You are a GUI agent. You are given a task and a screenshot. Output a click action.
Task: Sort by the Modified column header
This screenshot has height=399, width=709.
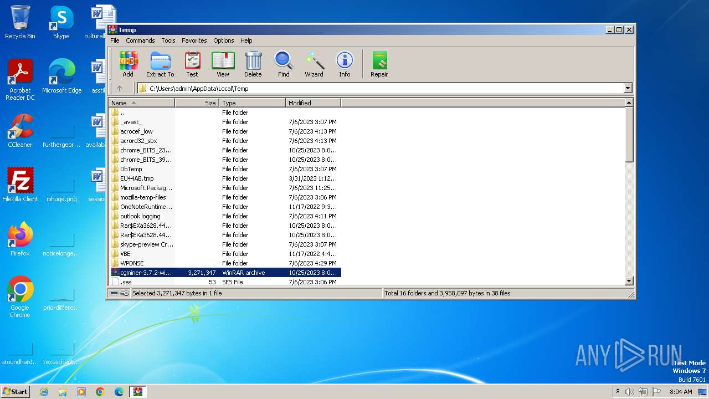[314, 103]
